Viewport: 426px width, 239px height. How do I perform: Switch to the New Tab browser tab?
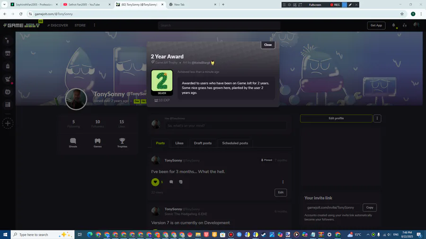pyautogui.click(x=192, y=5)
